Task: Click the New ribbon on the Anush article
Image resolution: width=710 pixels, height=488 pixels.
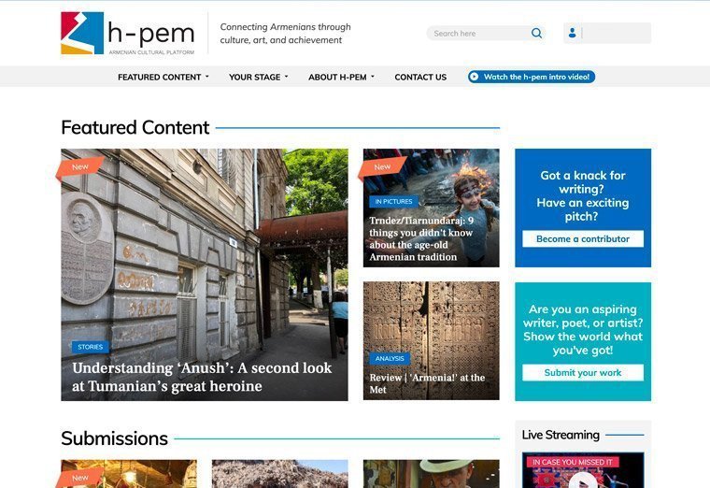Action: tap(79, 167)
